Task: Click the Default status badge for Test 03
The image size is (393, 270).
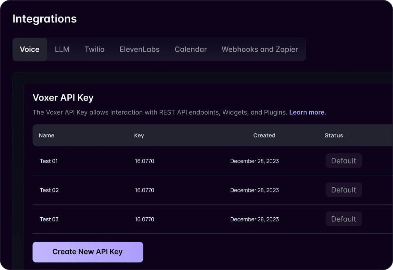Action: tap(344, 219)
